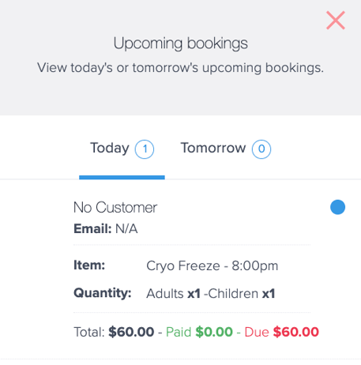This screenshot has height=365, width=361.
Task: Click the upcoming bookings description text
Action: coord(180,68)
